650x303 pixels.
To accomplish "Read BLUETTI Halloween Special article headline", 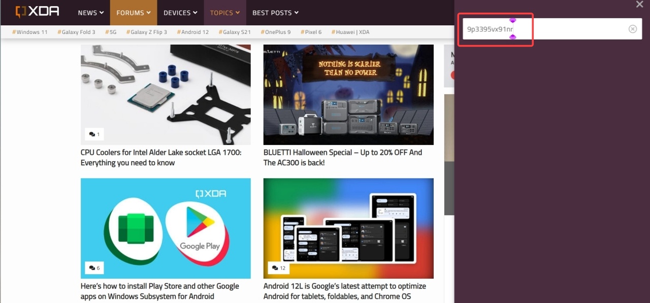I will (x=343, y=158).
